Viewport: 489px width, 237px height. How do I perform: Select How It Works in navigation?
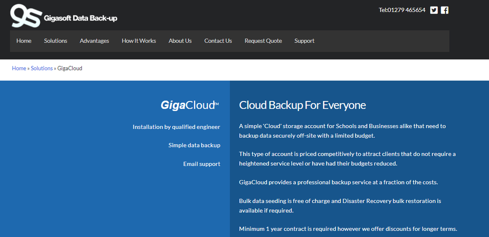coord(139,41)
